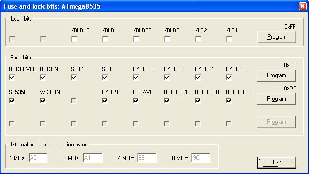Uncheck the BOOTSZ0 fuse bit
The image size is (309, 174).
[x=198, y=101]
